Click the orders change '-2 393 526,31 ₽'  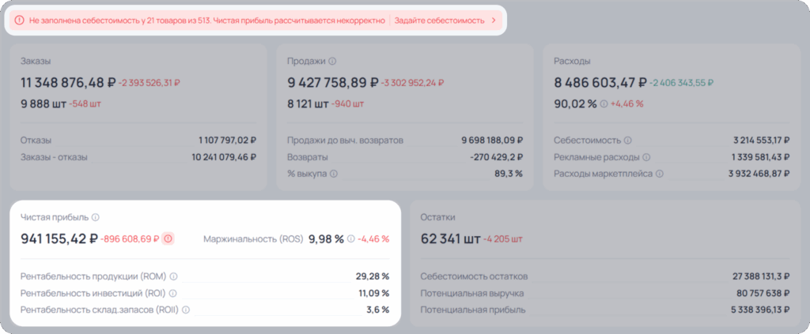150,82
